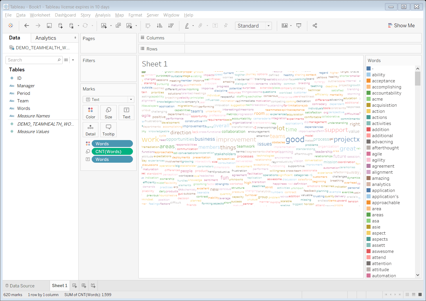This screenshot has width=426, height=301.
Task: Click the Words legend scroll down arrow
Action: tap(418, 275)
